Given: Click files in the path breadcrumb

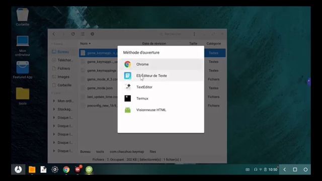Looking at the screenshot, I should (153, 152).
